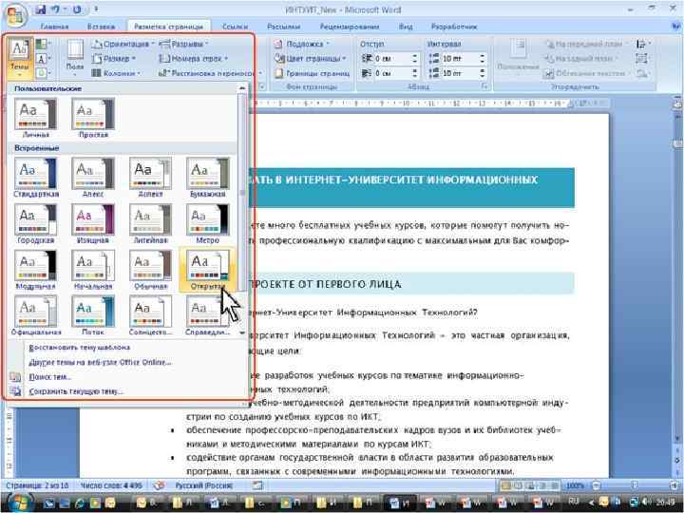
Task: Choose Восстановить тему шаблона
Action: click(x=80, y=348)
